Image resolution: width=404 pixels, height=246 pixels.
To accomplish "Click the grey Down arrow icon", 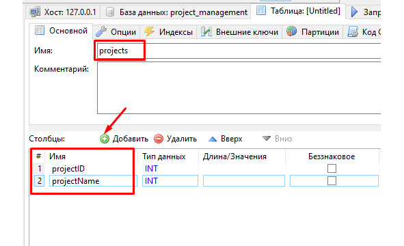I will [267, 139].
